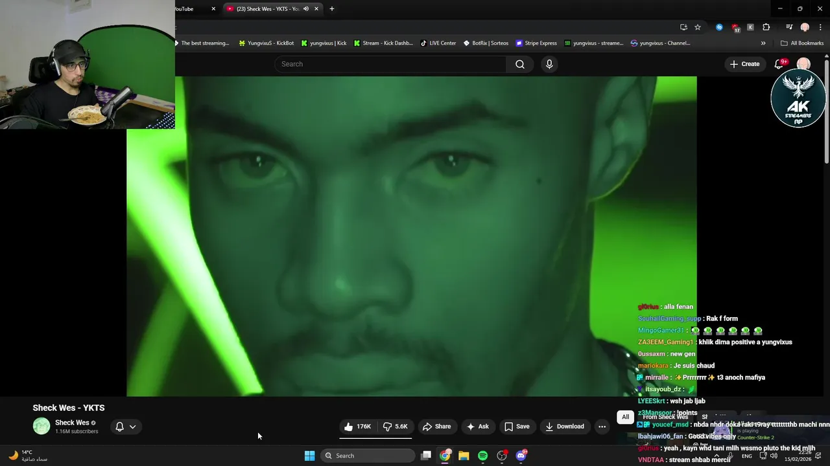Click the YouTube search magnifier button

pos(520,64)
